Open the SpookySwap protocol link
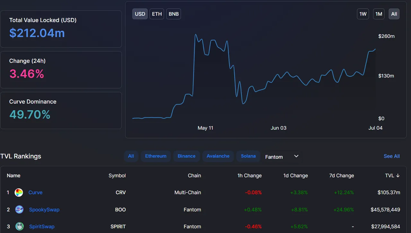This screenshot has height=233, width=411. coord(44,210)
